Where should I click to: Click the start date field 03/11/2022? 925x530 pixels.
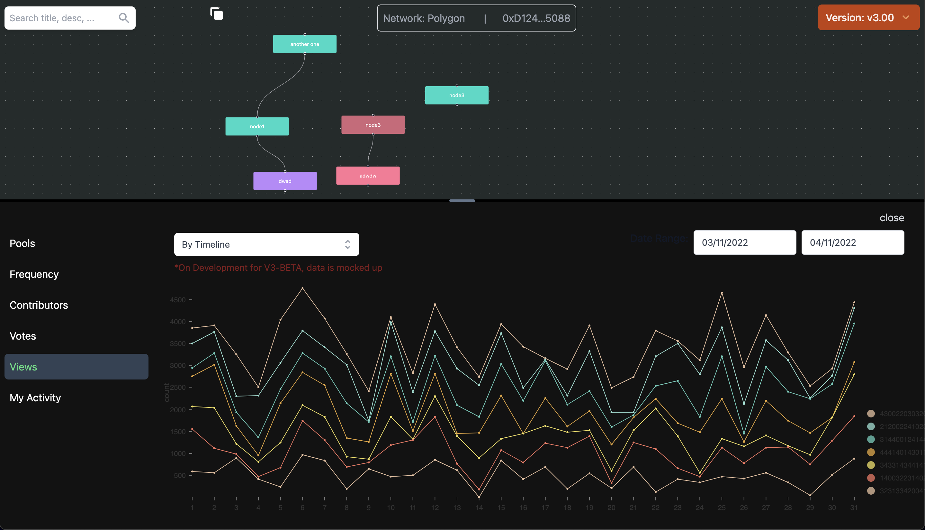click(x=744, y=242)
